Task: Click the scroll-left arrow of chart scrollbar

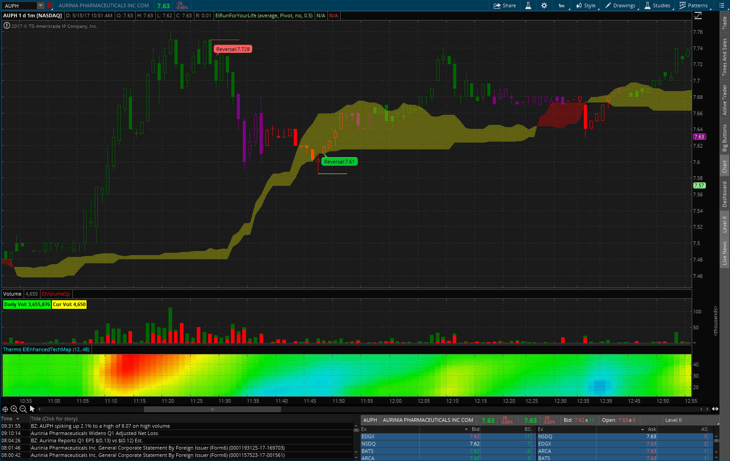Action: click(39, 409)
